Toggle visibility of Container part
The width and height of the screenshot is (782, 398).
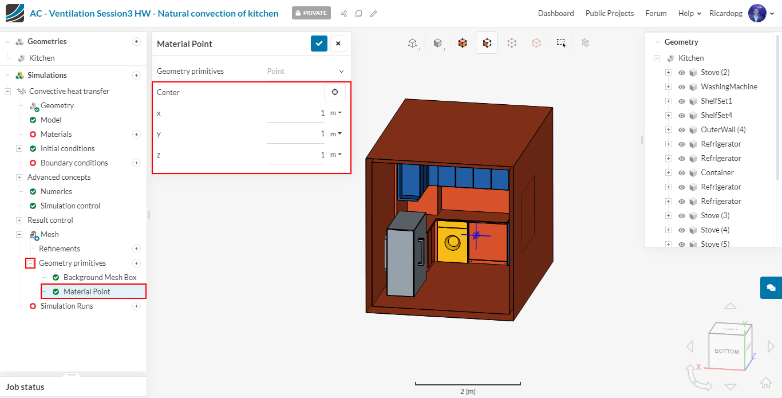pos(682,173)
